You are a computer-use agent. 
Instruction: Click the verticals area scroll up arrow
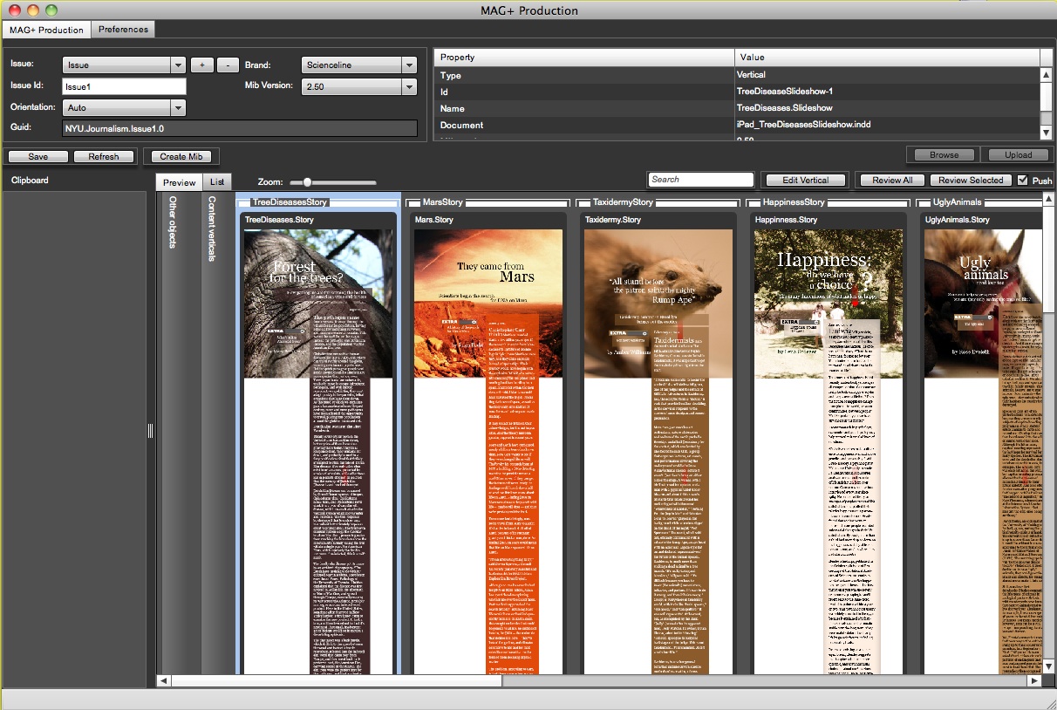tap(1048, 200)
